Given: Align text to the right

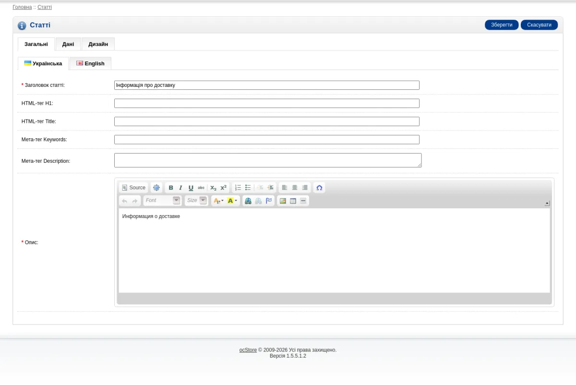Looking at the screenshot, I should pyautogui.click(x=305, y=188).
